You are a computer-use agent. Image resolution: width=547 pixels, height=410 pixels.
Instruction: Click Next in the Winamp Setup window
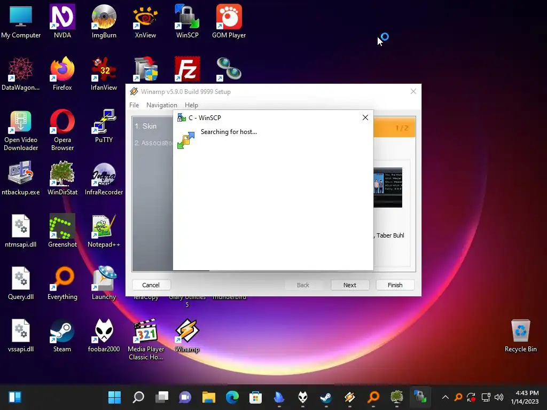(349, 285)
